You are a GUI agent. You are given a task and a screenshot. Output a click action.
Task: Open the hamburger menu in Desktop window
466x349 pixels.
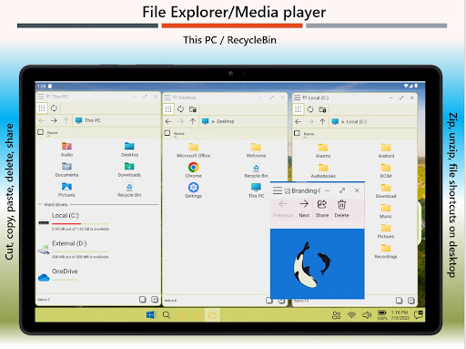[167, 98]
